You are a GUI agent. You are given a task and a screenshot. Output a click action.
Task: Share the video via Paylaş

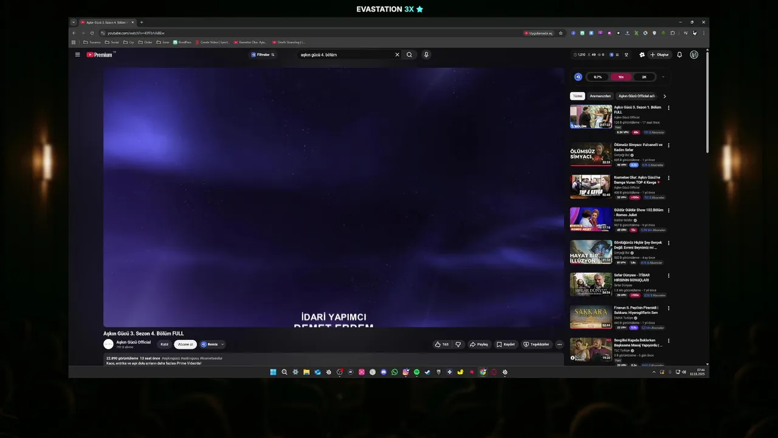tap(479, 344)
